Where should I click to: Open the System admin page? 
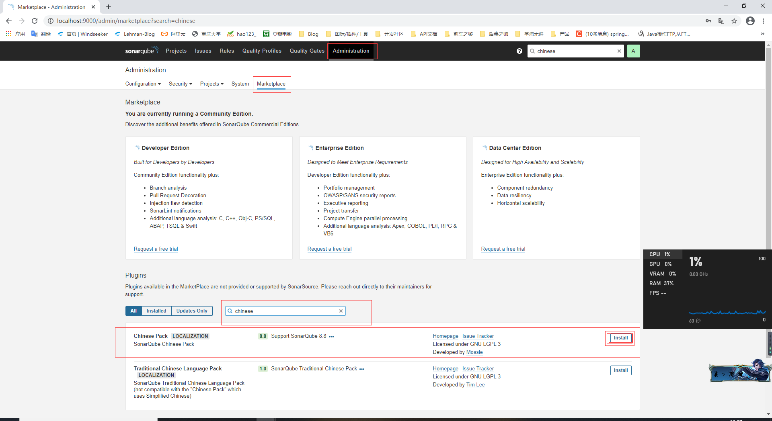click(240, 84)
